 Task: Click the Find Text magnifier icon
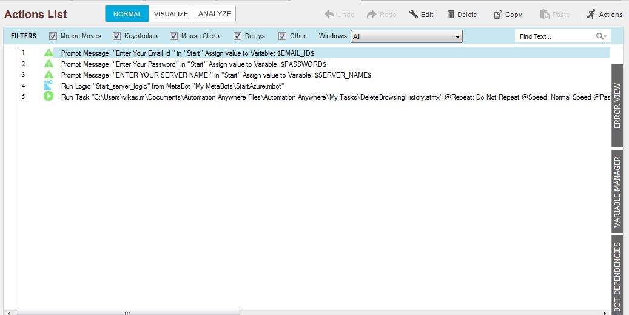pos(601,36)
